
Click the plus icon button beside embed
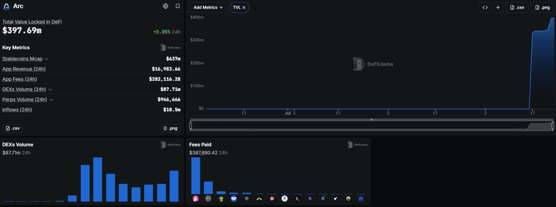(498, 7)
